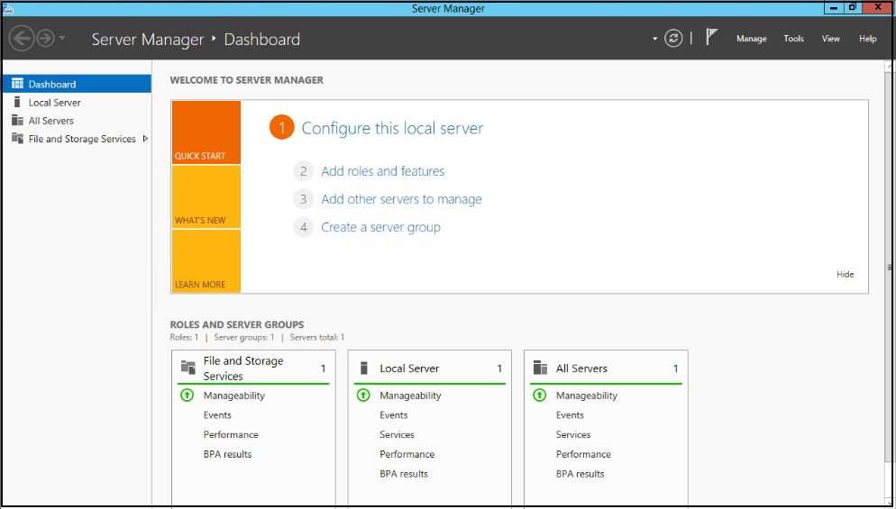Open File and Storage Services sidebar item

point(78,139)
